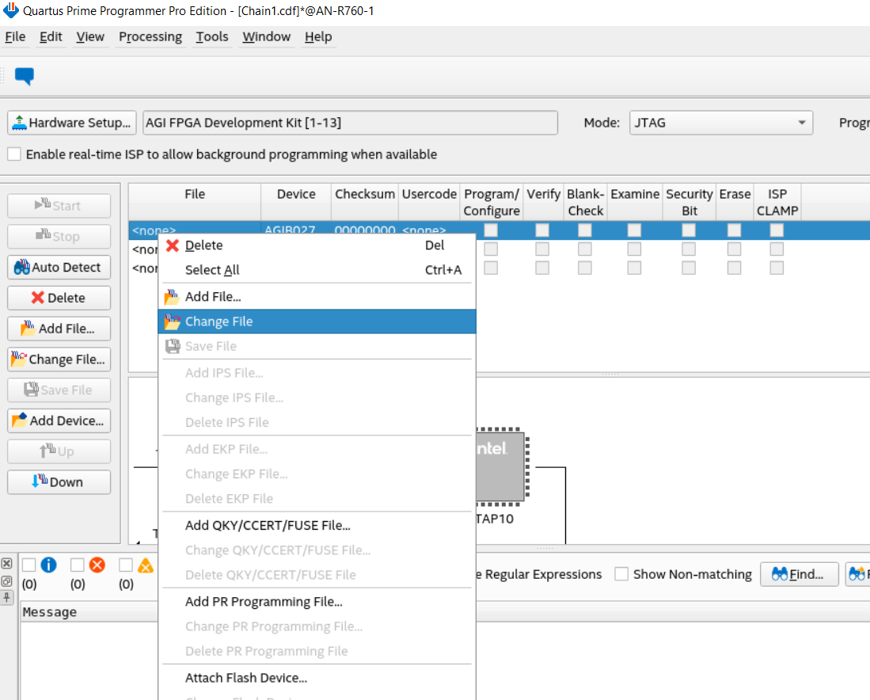Open the Processing menu
The image size is (870, 700).
[x=150, y=36]
